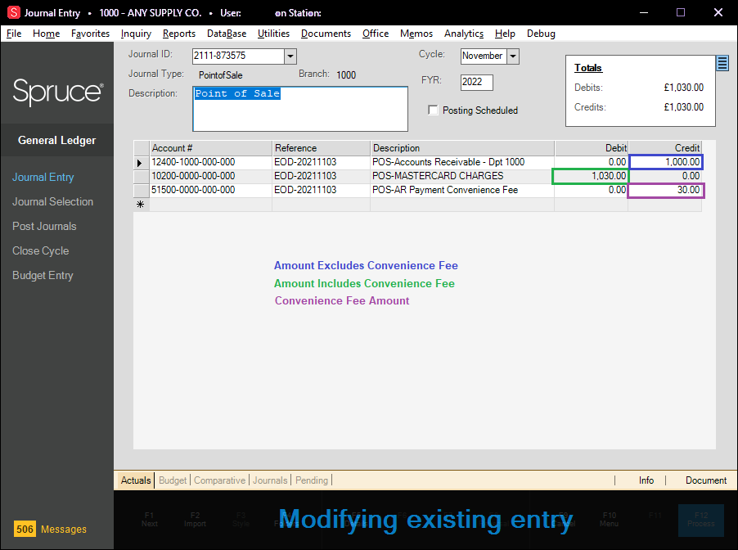Viewport: 738px width, 550px height.
Task: Click in the FYR 2022 field
Action: [x=477, y=83]
